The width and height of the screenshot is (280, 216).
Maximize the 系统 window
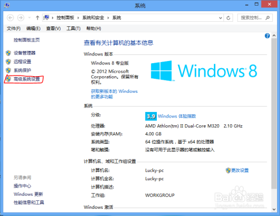(x=256, y=4)
